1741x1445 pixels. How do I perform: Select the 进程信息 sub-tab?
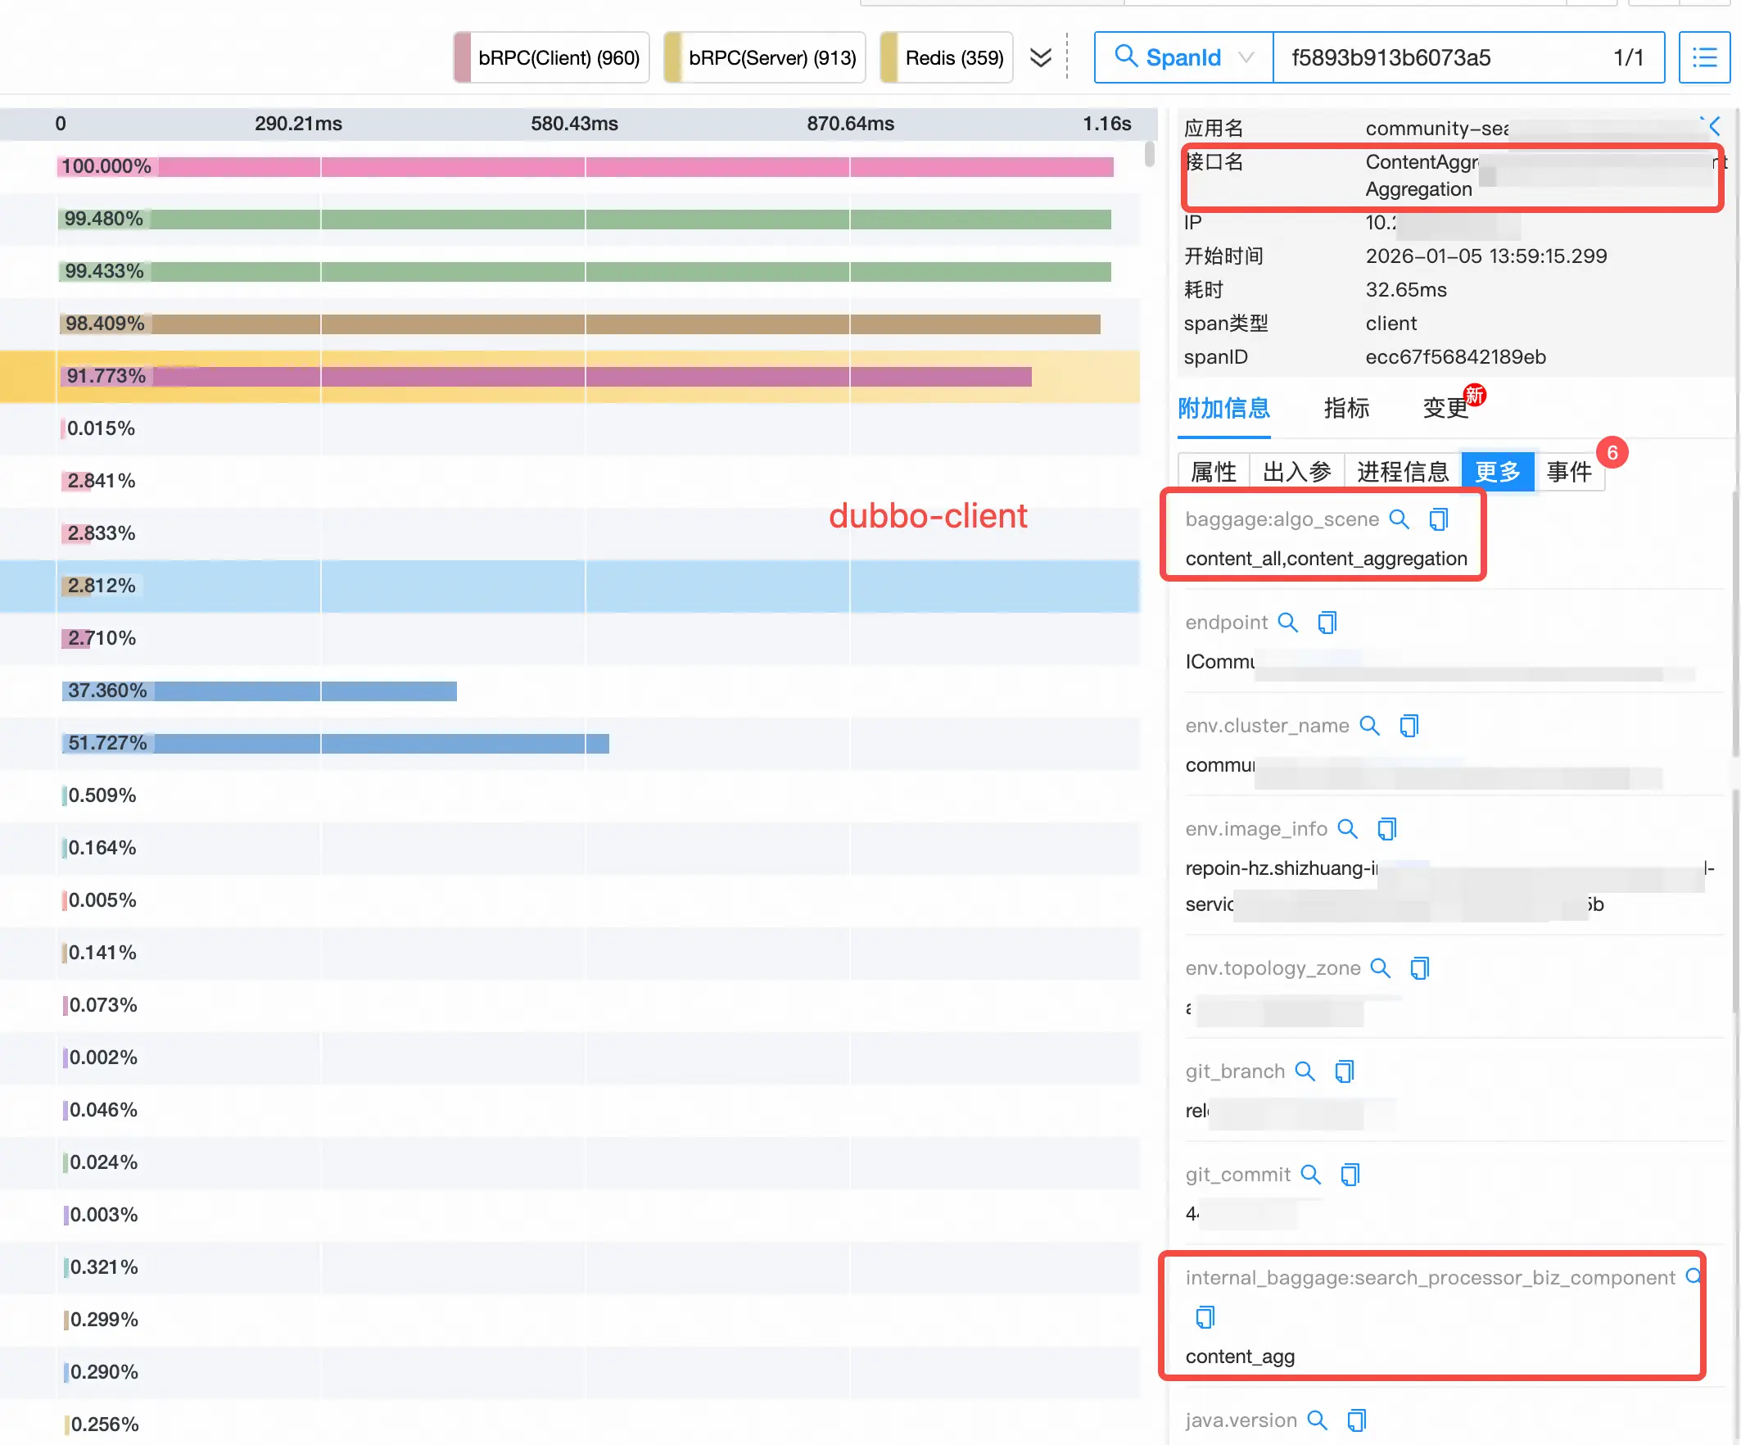pos(1402,472)
